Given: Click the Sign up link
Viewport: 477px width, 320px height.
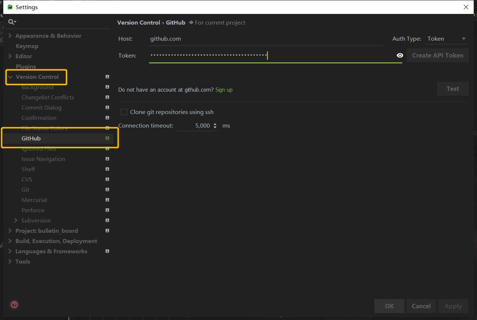Looking at the screenshot, I should pos(224,90).
